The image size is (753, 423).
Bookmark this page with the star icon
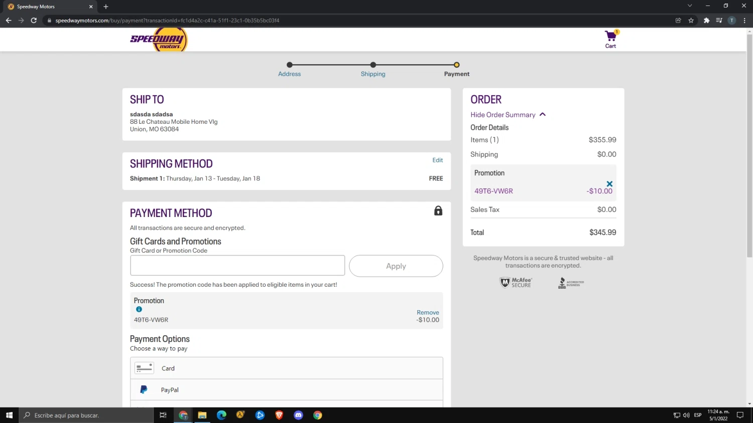691,21
